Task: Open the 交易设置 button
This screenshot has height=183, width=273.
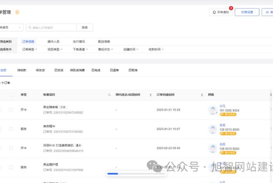Action: 247,12
